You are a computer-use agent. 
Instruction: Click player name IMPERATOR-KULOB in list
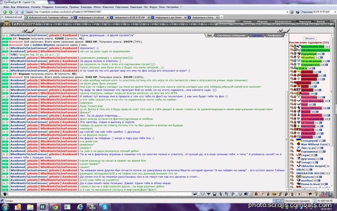pyautogui.click(x=310, y=173)
